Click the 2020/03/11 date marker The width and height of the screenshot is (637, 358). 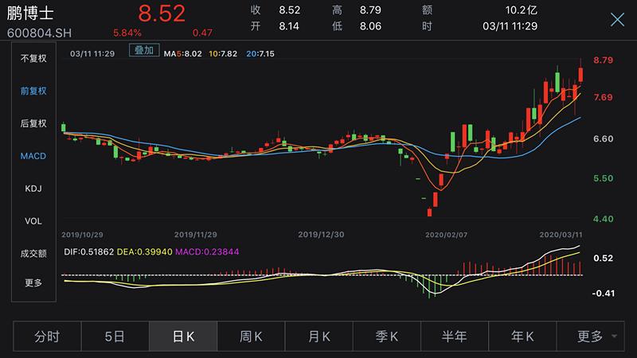pos(561,235)
